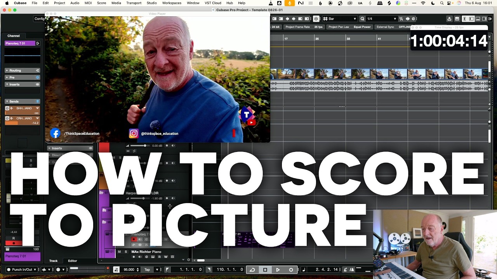The height and width of the screenshot is (279, 497).
Task: Click the Time Display 1:00:04:14 timecode
Action: pyautogui.click(x=449, y=41)
